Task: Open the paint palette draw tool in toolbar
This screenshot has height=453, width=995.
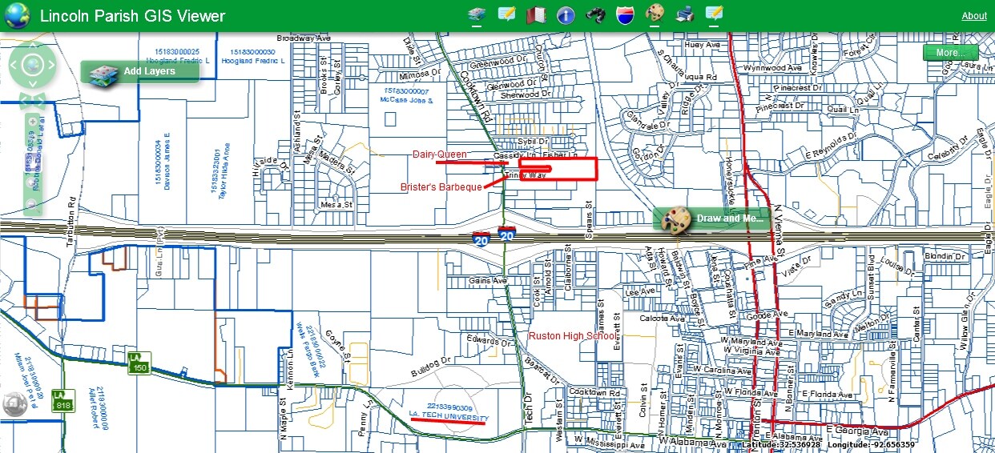Action: 655,14
